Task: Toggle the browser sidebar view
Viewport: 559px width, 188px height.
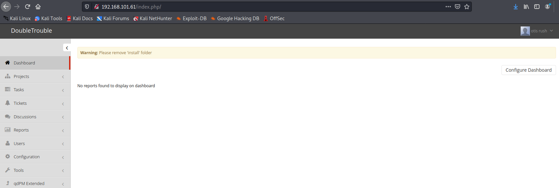Action: coord(537,7)
